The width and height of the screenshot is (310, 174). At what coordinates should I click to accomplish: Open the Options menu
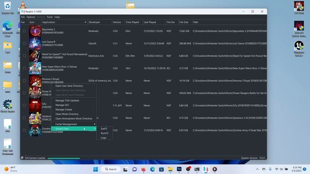[31, 17]
